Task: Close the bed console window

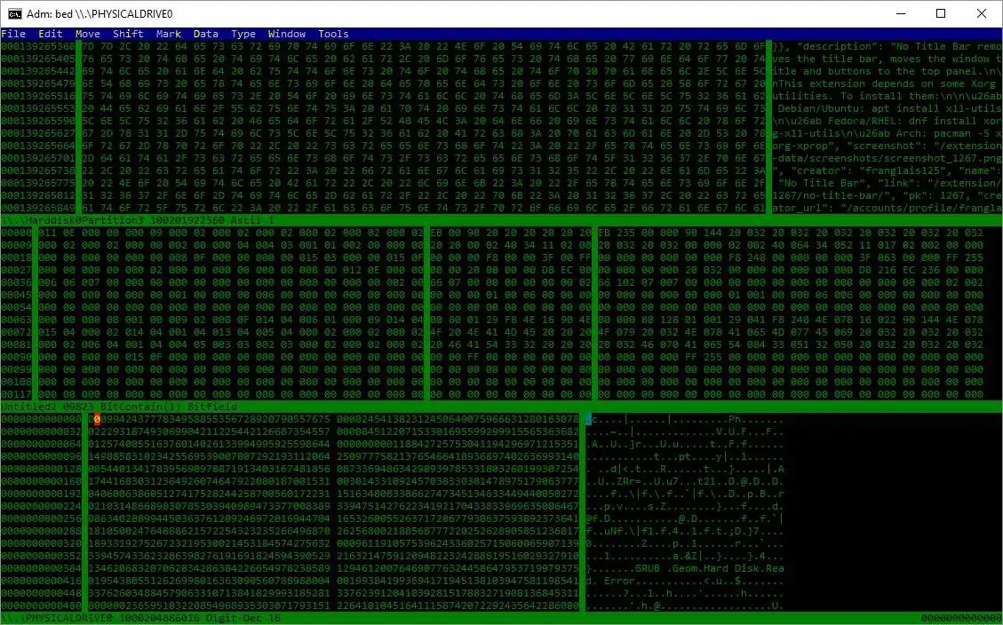Action: point(982,13)
